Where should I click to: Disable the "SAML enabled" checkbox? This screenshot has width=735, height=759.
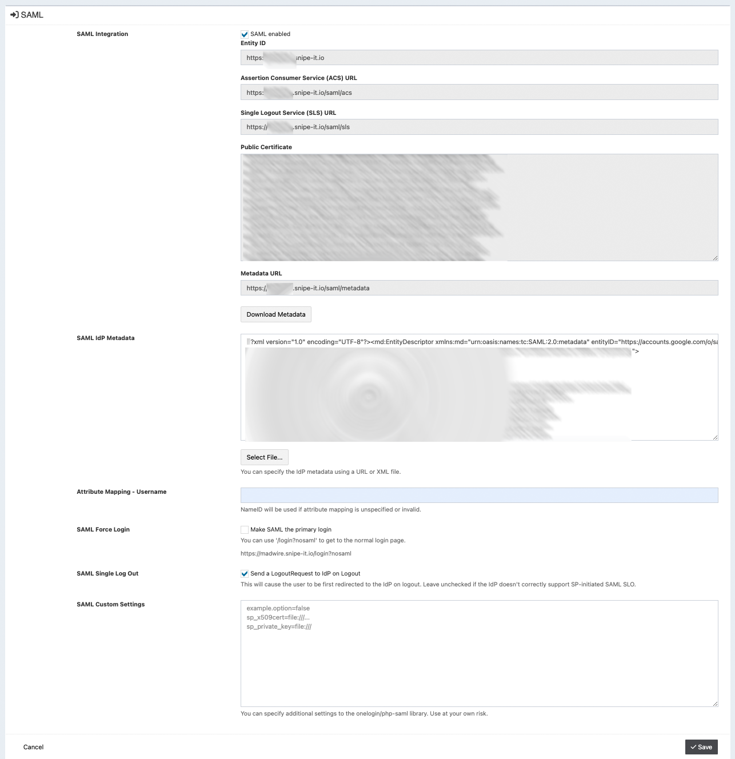tap(245, 34)
